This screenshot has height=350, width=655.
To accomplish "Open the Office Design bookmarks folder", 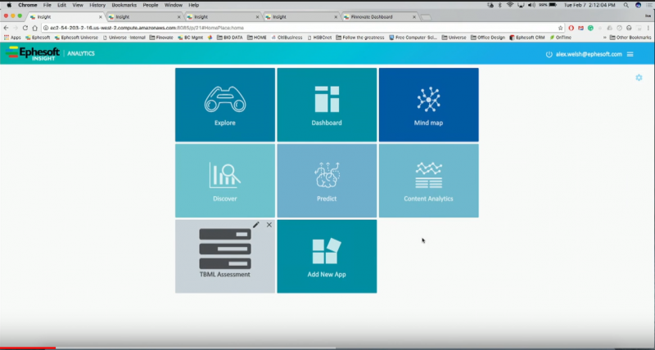I will (x=488, y=38).
